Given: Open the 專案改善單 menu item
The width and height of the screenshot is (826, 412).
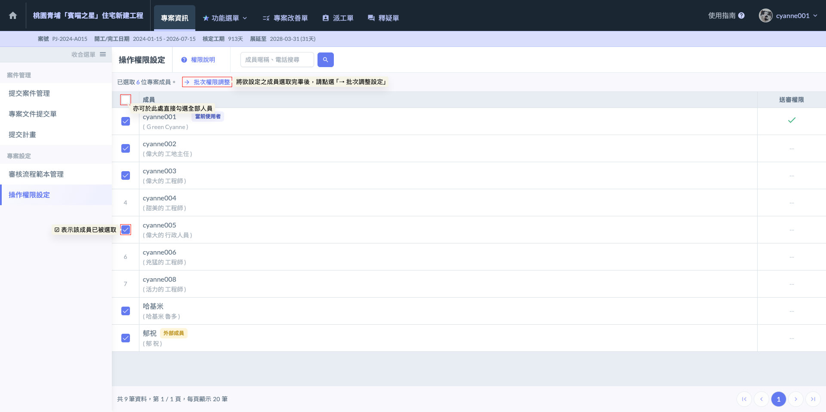Looking at the screenshot, I should [x=285, y=18].
